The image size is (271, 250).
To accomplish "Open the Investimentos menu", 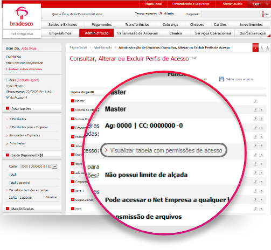I will coord(251,25).
